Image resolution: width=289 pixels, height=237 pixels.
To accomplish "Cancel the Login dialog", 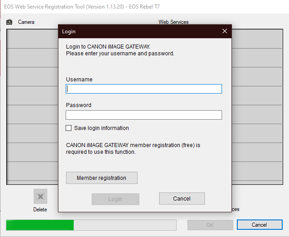I will coord(182,199).
